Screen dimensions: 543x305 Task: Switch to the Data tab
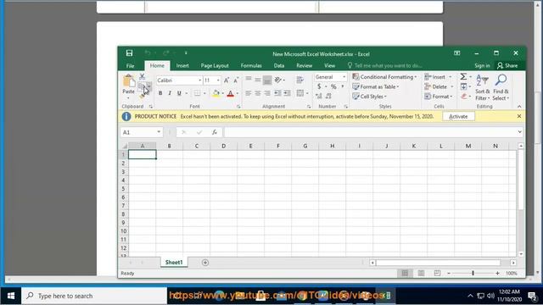coord(279,66)
